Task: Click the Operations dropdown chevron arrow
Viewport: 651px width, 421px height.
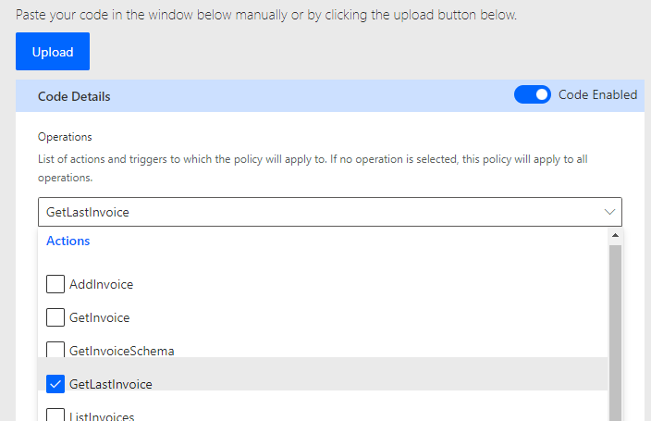Action: click(610, 212)
